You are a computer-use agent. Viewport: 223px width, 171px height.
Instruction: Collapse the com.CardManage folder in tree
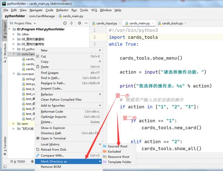click(x=14, y=54)
